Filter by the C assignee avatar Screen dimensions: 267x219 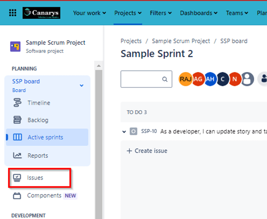click(223, 79)
